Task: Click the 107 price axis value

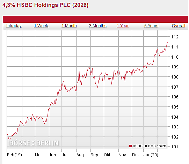Action: pos(175,87)
